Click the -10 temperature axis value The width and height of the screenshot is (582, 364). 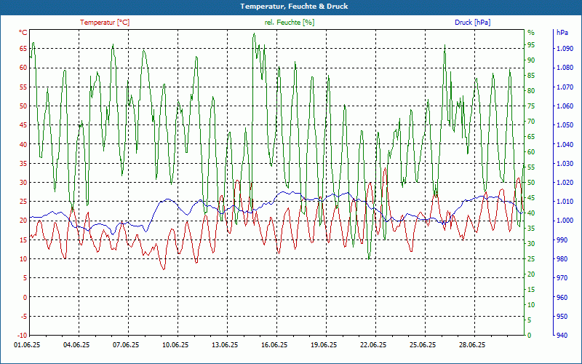coord(23,336)
